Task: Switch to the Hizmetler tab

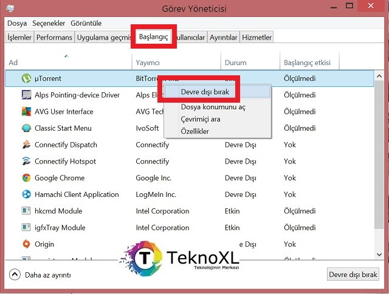Action: [x=256, y=38]
